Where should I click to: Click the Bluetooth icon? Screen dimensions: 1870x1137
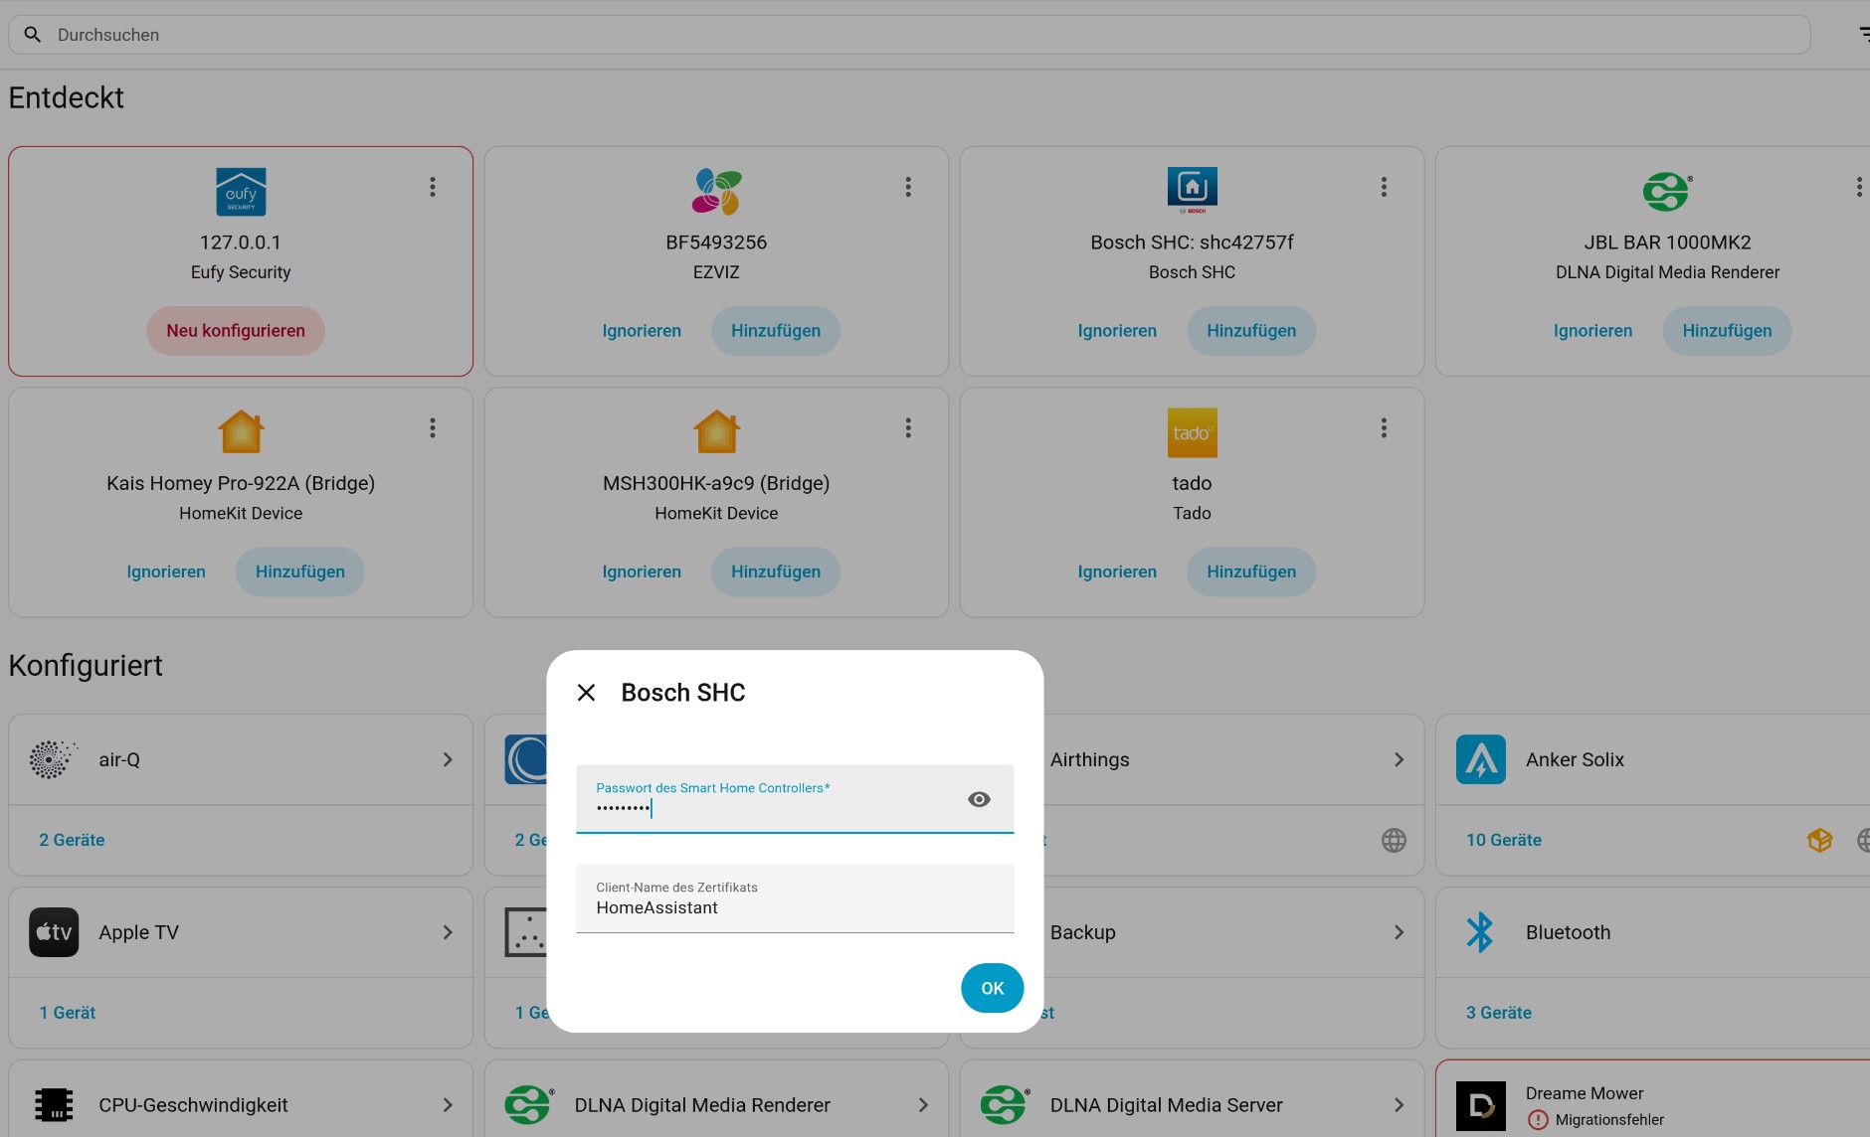[x=1480, y=932]
